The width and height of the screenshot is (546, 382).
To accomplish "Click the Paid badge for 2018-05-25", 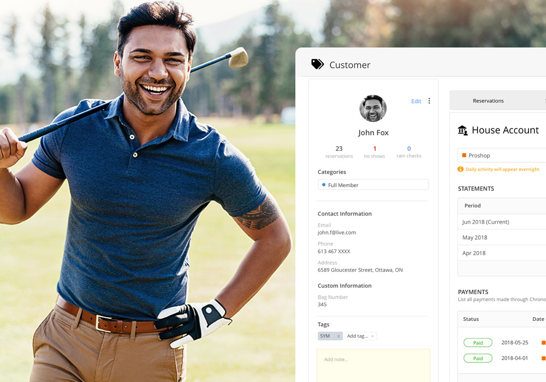I will 478,343.
